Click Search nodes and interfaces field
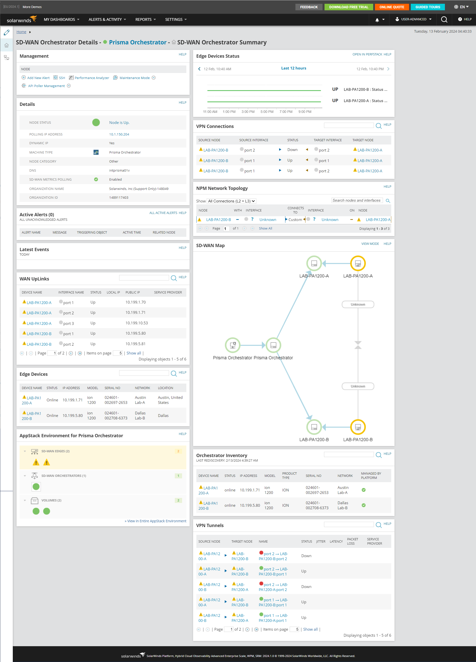Viewport: 476px width, 662px height. pos(357,200)
